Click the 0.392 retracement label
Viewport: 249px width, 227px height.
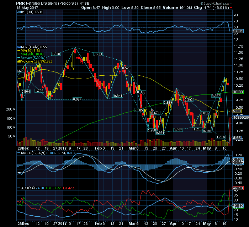pos(189,99)
